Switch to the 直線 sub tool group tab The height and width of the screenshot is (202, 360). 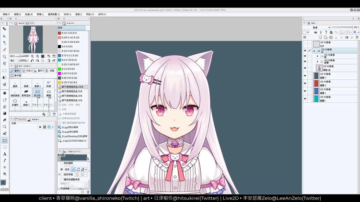16,71
